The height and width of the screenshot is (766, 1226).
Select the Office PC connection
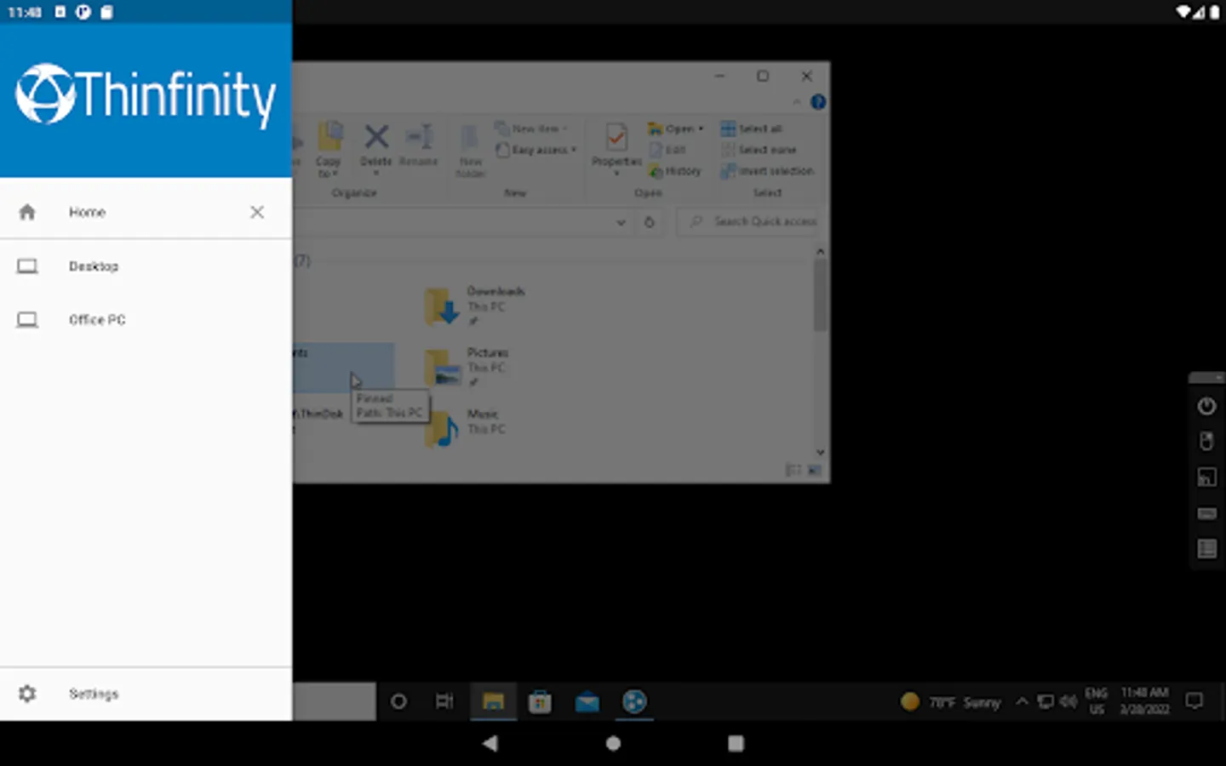coord(146,320)
